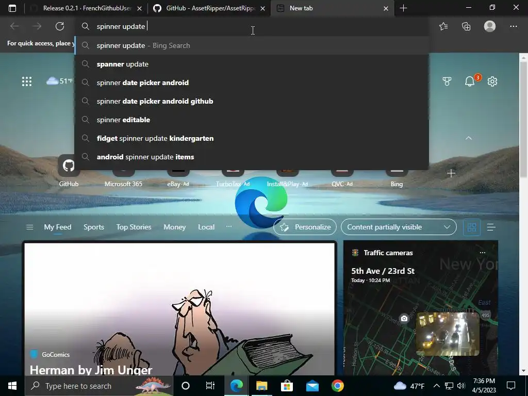Image resolution: width=528 pixels, height=396 pixels.
Task: Refresh the page with reload icon
Action: (60, 26)
